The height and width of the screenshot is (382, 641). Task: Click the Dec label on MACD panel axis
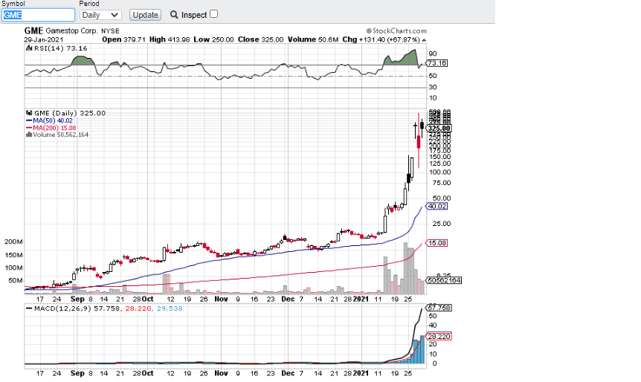288,373
